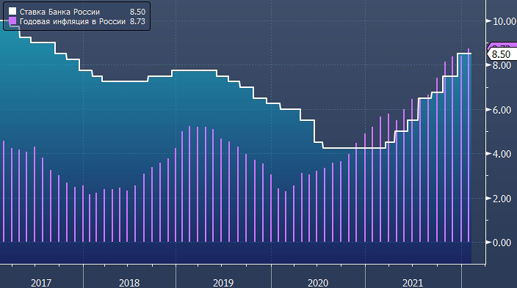Screen dimensions: 517x288
Task: Click the 8.00 label on the y-axis
Action: (x=502, y=65)
